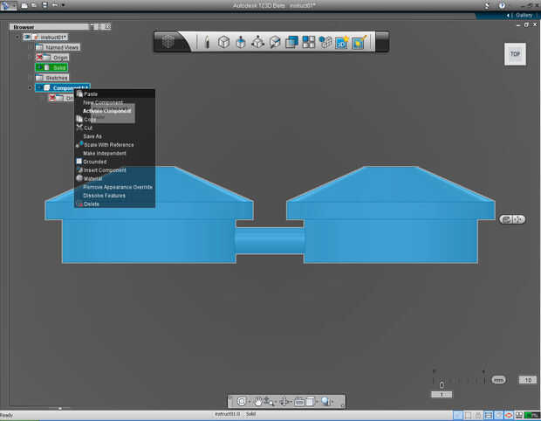Click the red lifebuoy icon in status bar
The height and width of the screenshot is (421, 541).
pyautogui.click(x=508, y=415)
